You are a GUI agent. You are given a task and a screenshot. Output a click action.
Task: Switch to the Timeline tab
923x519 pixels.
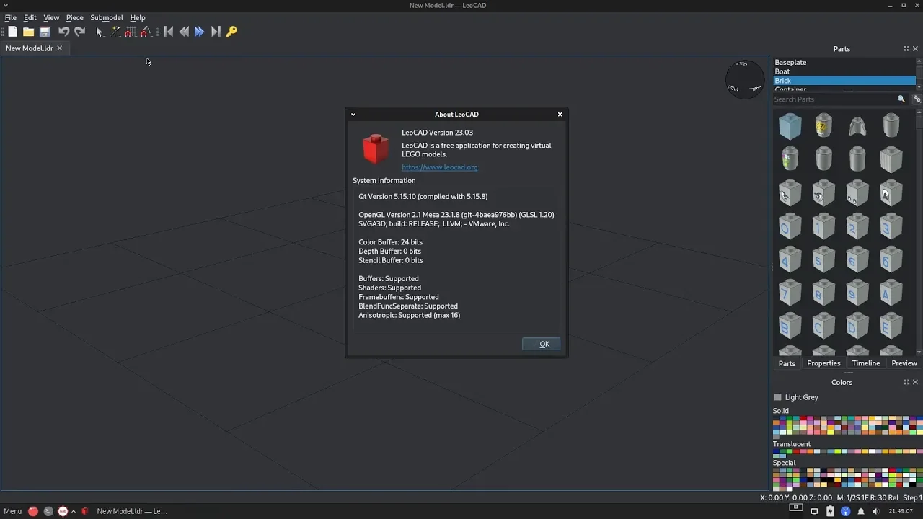point(865,363)
